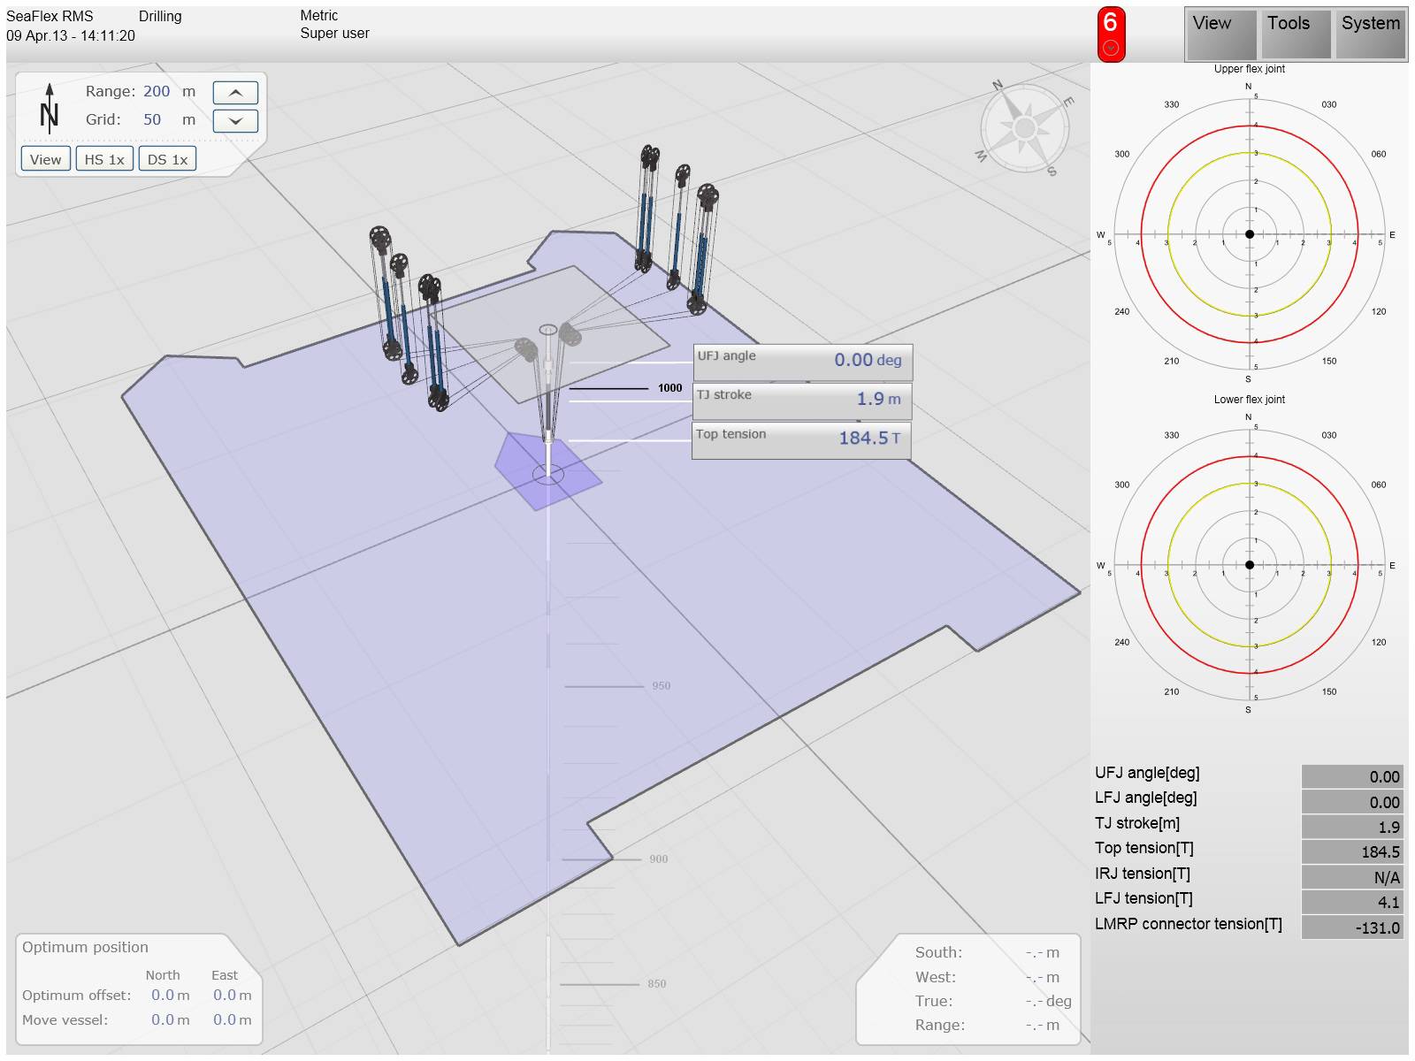Click the 950 depth marker on riser

(661, 686)
